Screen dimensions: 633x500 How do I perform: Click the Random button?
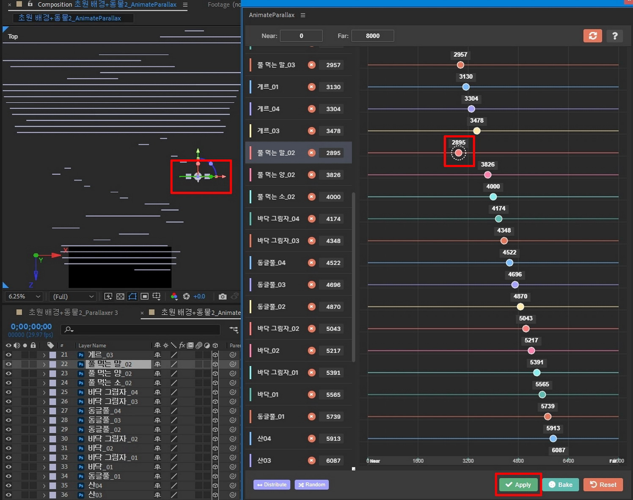click(x=312, y=485)
